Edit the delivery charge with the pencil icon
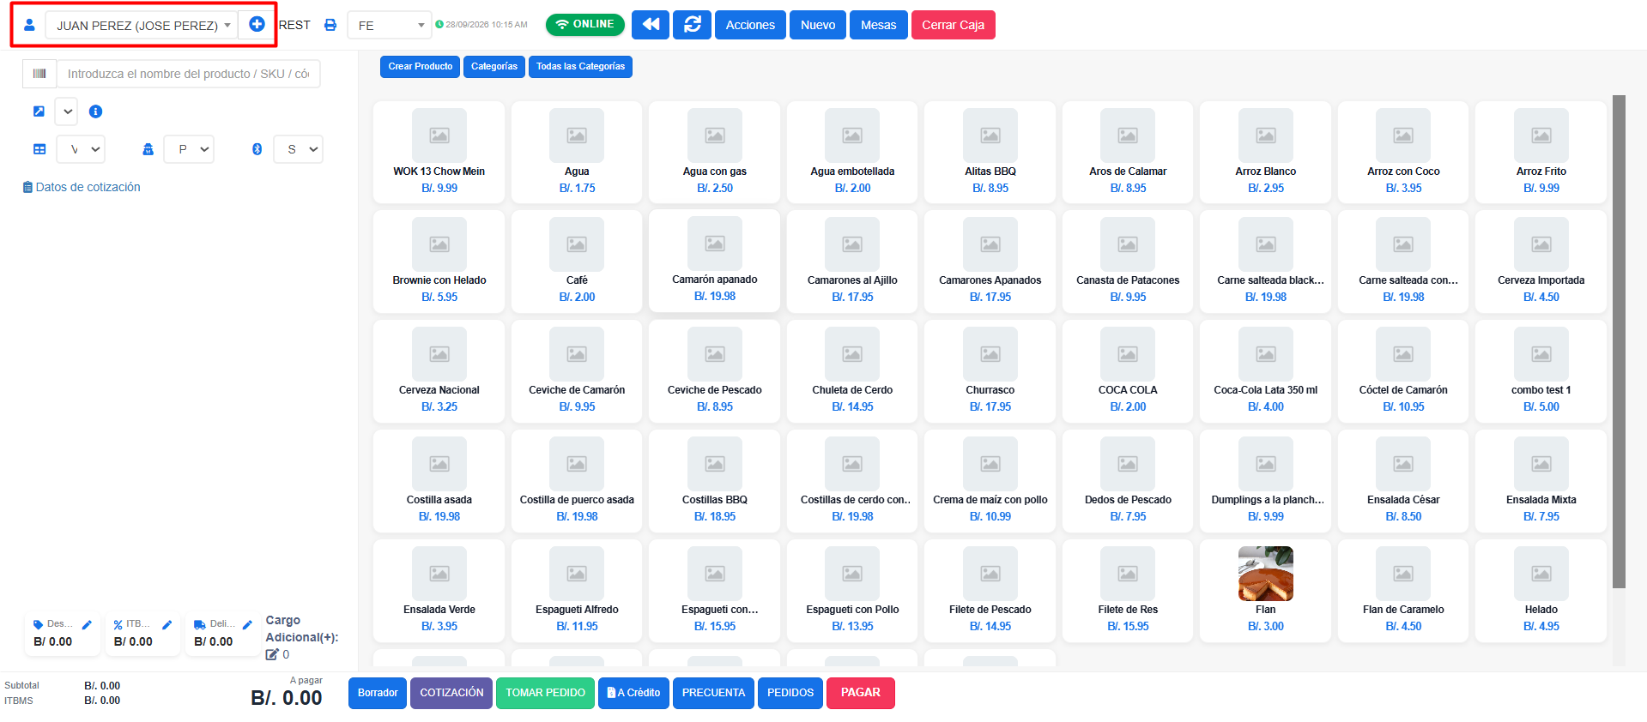 [247, 625]
